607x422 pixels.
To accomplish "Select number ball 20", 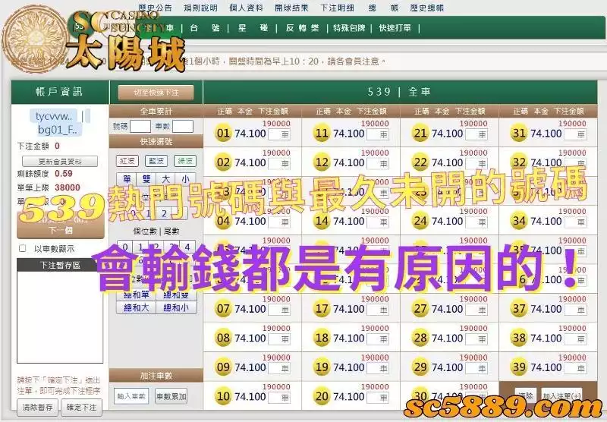I will [322, 397].
